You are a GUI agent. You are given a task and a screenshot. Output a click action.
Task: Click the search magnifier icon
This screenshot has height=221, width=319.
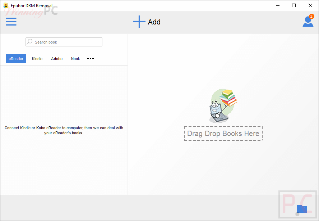[30, 42]
